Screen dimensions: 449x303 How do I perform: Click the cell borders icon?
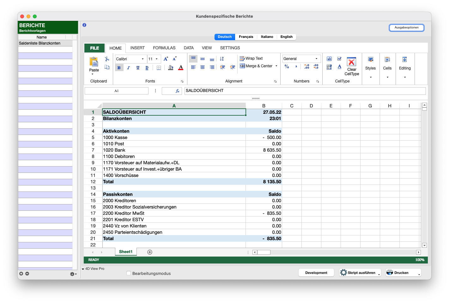click(x=159, y=68)
